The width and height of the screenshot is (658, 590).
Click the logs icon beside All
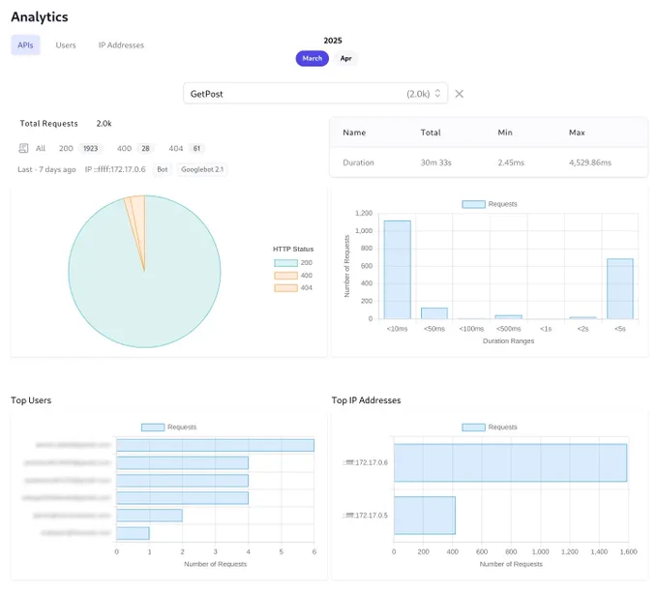[x=23, y=148]
